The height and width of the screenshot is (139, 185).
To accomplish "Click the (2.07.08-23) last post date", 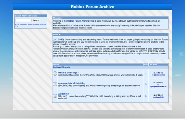I will click(x=158, y=95).
